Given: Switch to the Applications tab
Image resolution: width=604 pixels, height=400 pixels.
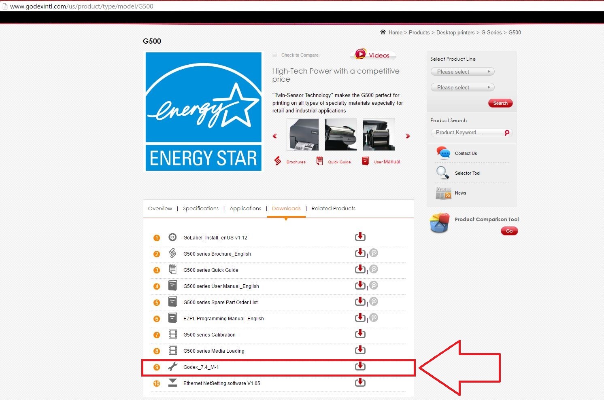Looking at the screenshot, I should pyautogui.click(x=245, y=208).
